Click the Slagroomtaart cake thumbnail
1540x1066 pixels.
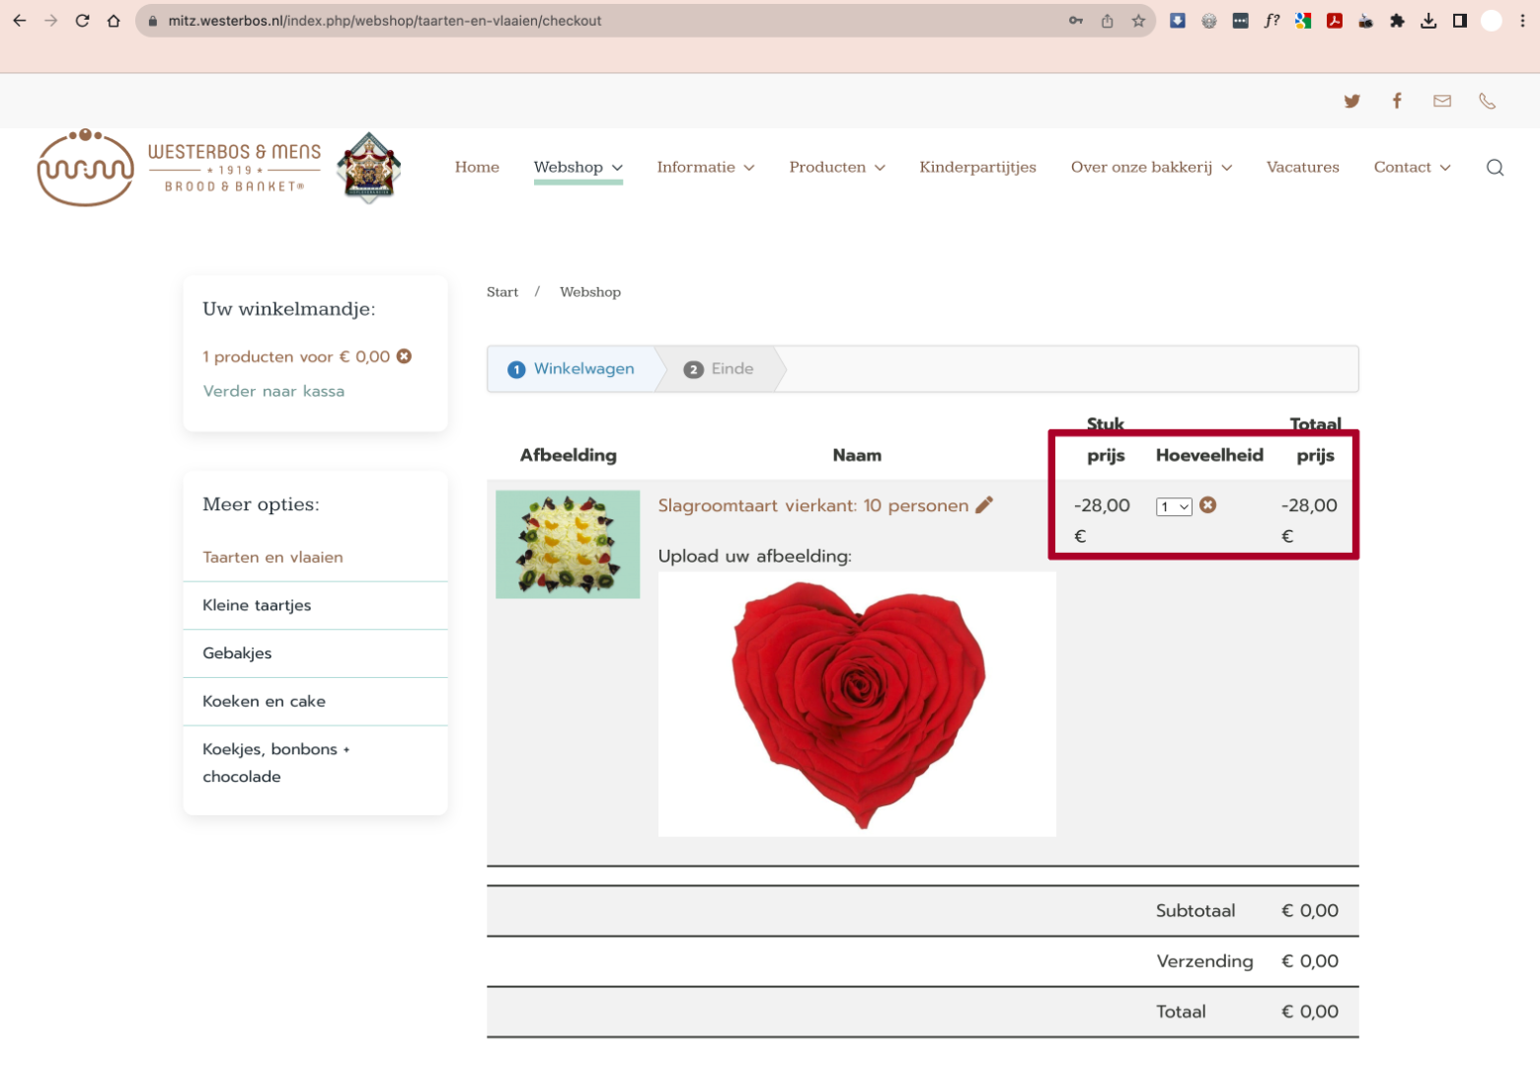click(x=568, y=544)
